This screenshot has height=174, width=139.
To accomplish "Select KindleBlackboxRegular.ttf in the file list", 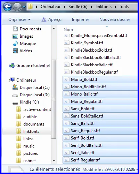I will (100, 72).
